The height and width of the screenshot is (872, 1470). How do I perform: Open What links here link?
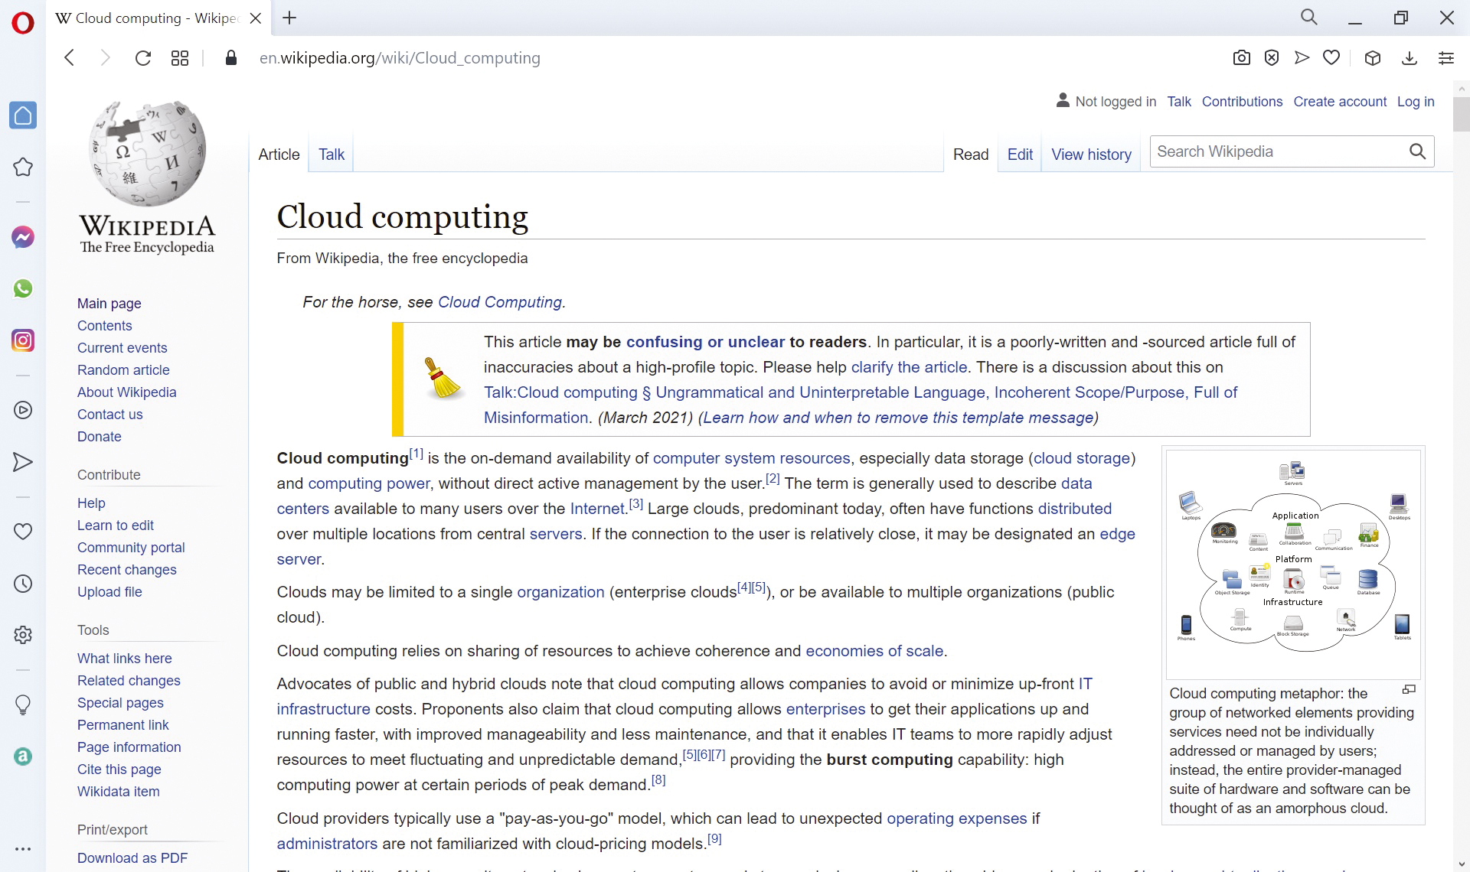pyautogui.click(x=125, y=659)
